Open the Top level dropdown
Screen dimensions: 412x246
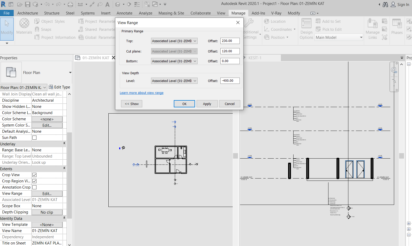click(174, 41)
